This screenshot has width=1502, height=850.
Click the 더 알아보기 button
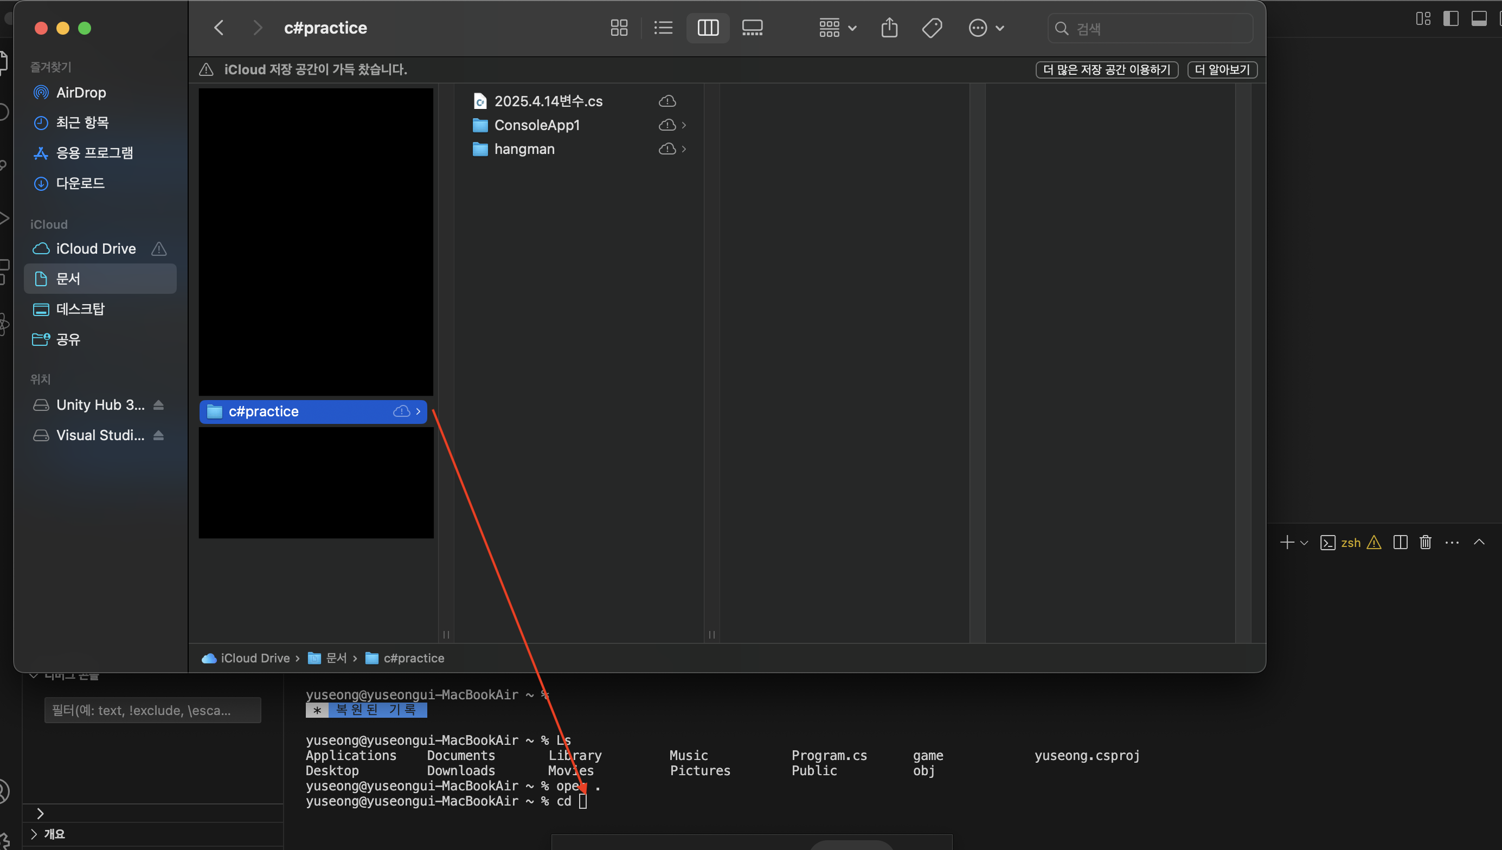[1222, 69]
